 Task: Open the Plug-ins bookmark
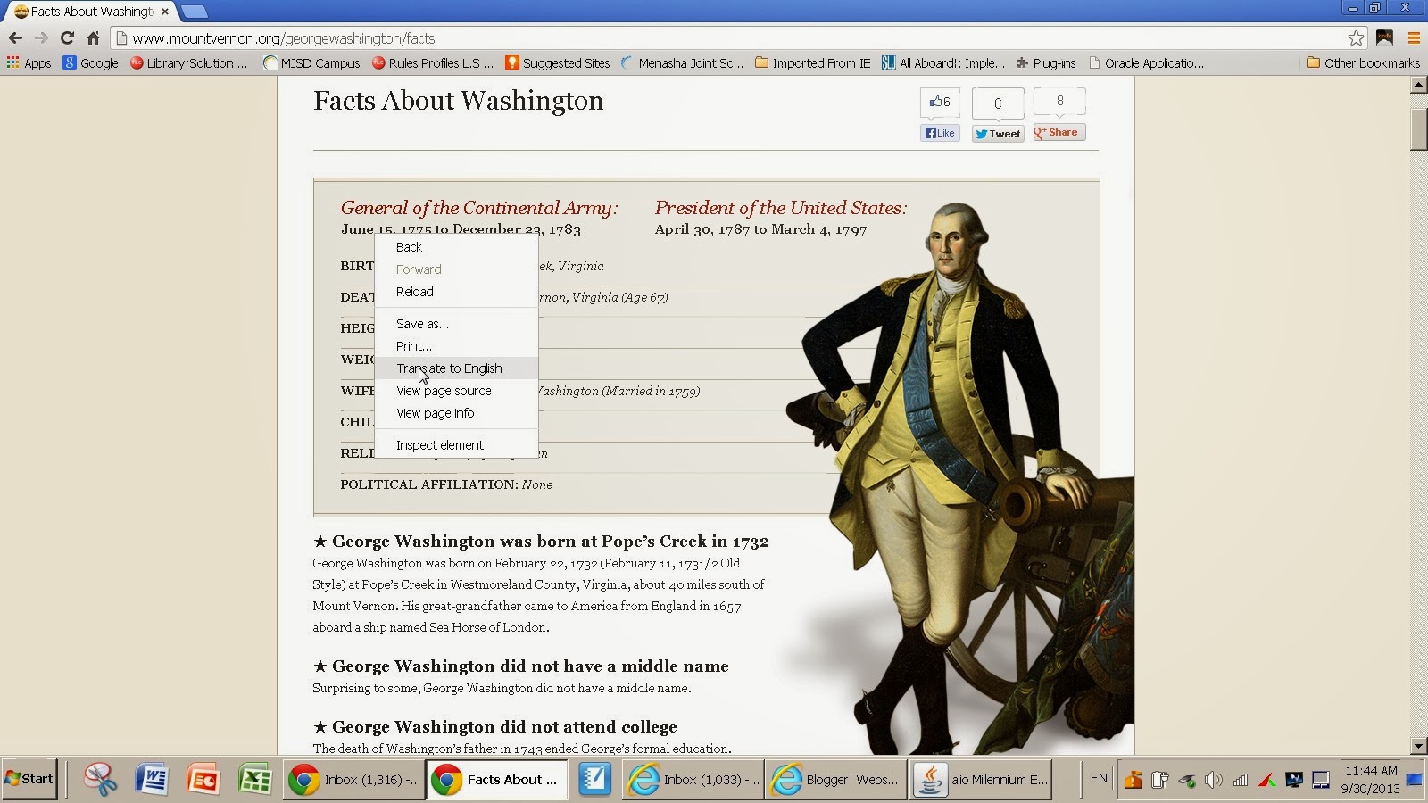[x=1046, y=63]
